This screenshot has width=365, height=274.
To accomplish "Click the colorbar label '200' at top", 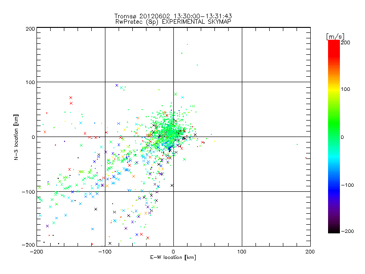I will click(x=345, y=42).
